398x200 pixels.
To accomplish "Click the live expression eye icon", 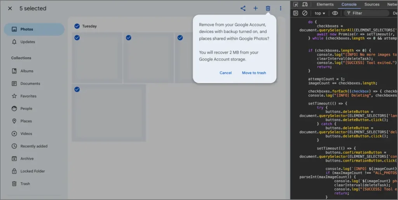I will 335,13.
